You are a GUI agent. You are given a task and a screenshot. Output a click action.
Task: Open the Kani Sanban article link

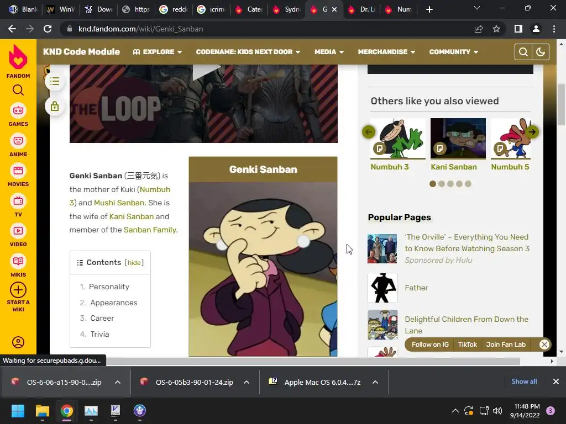coord(132,216)
